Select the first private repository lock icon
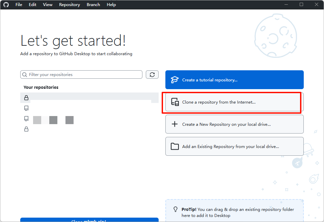 pos(26,98)
